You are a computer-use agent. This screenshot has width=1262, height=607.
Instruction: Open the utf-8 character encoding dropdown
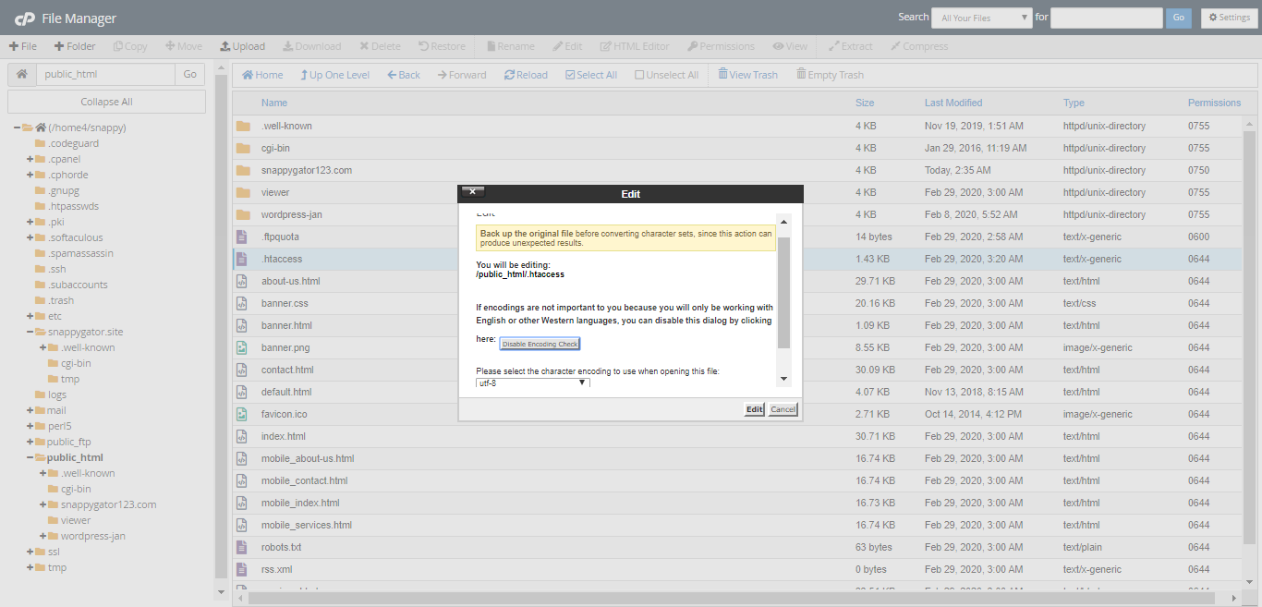[x=532, y=382]
